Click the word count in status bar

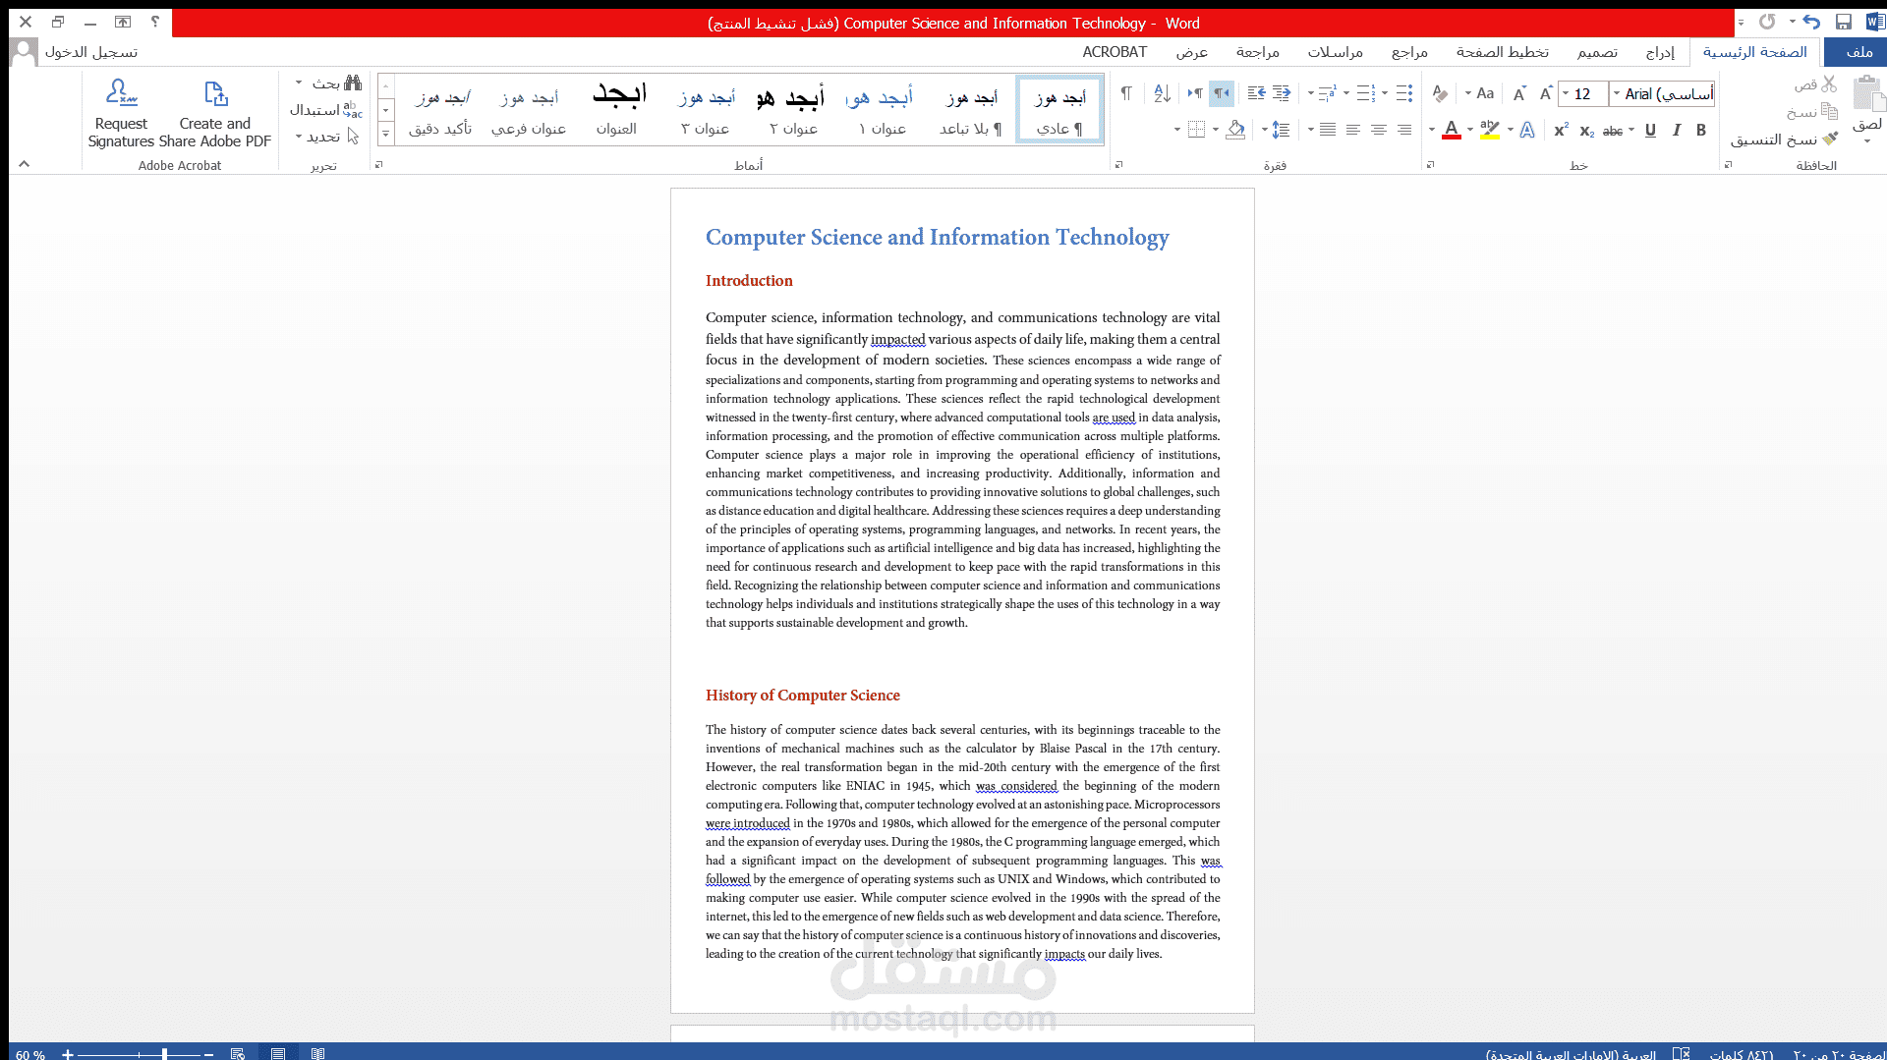1741,1054
